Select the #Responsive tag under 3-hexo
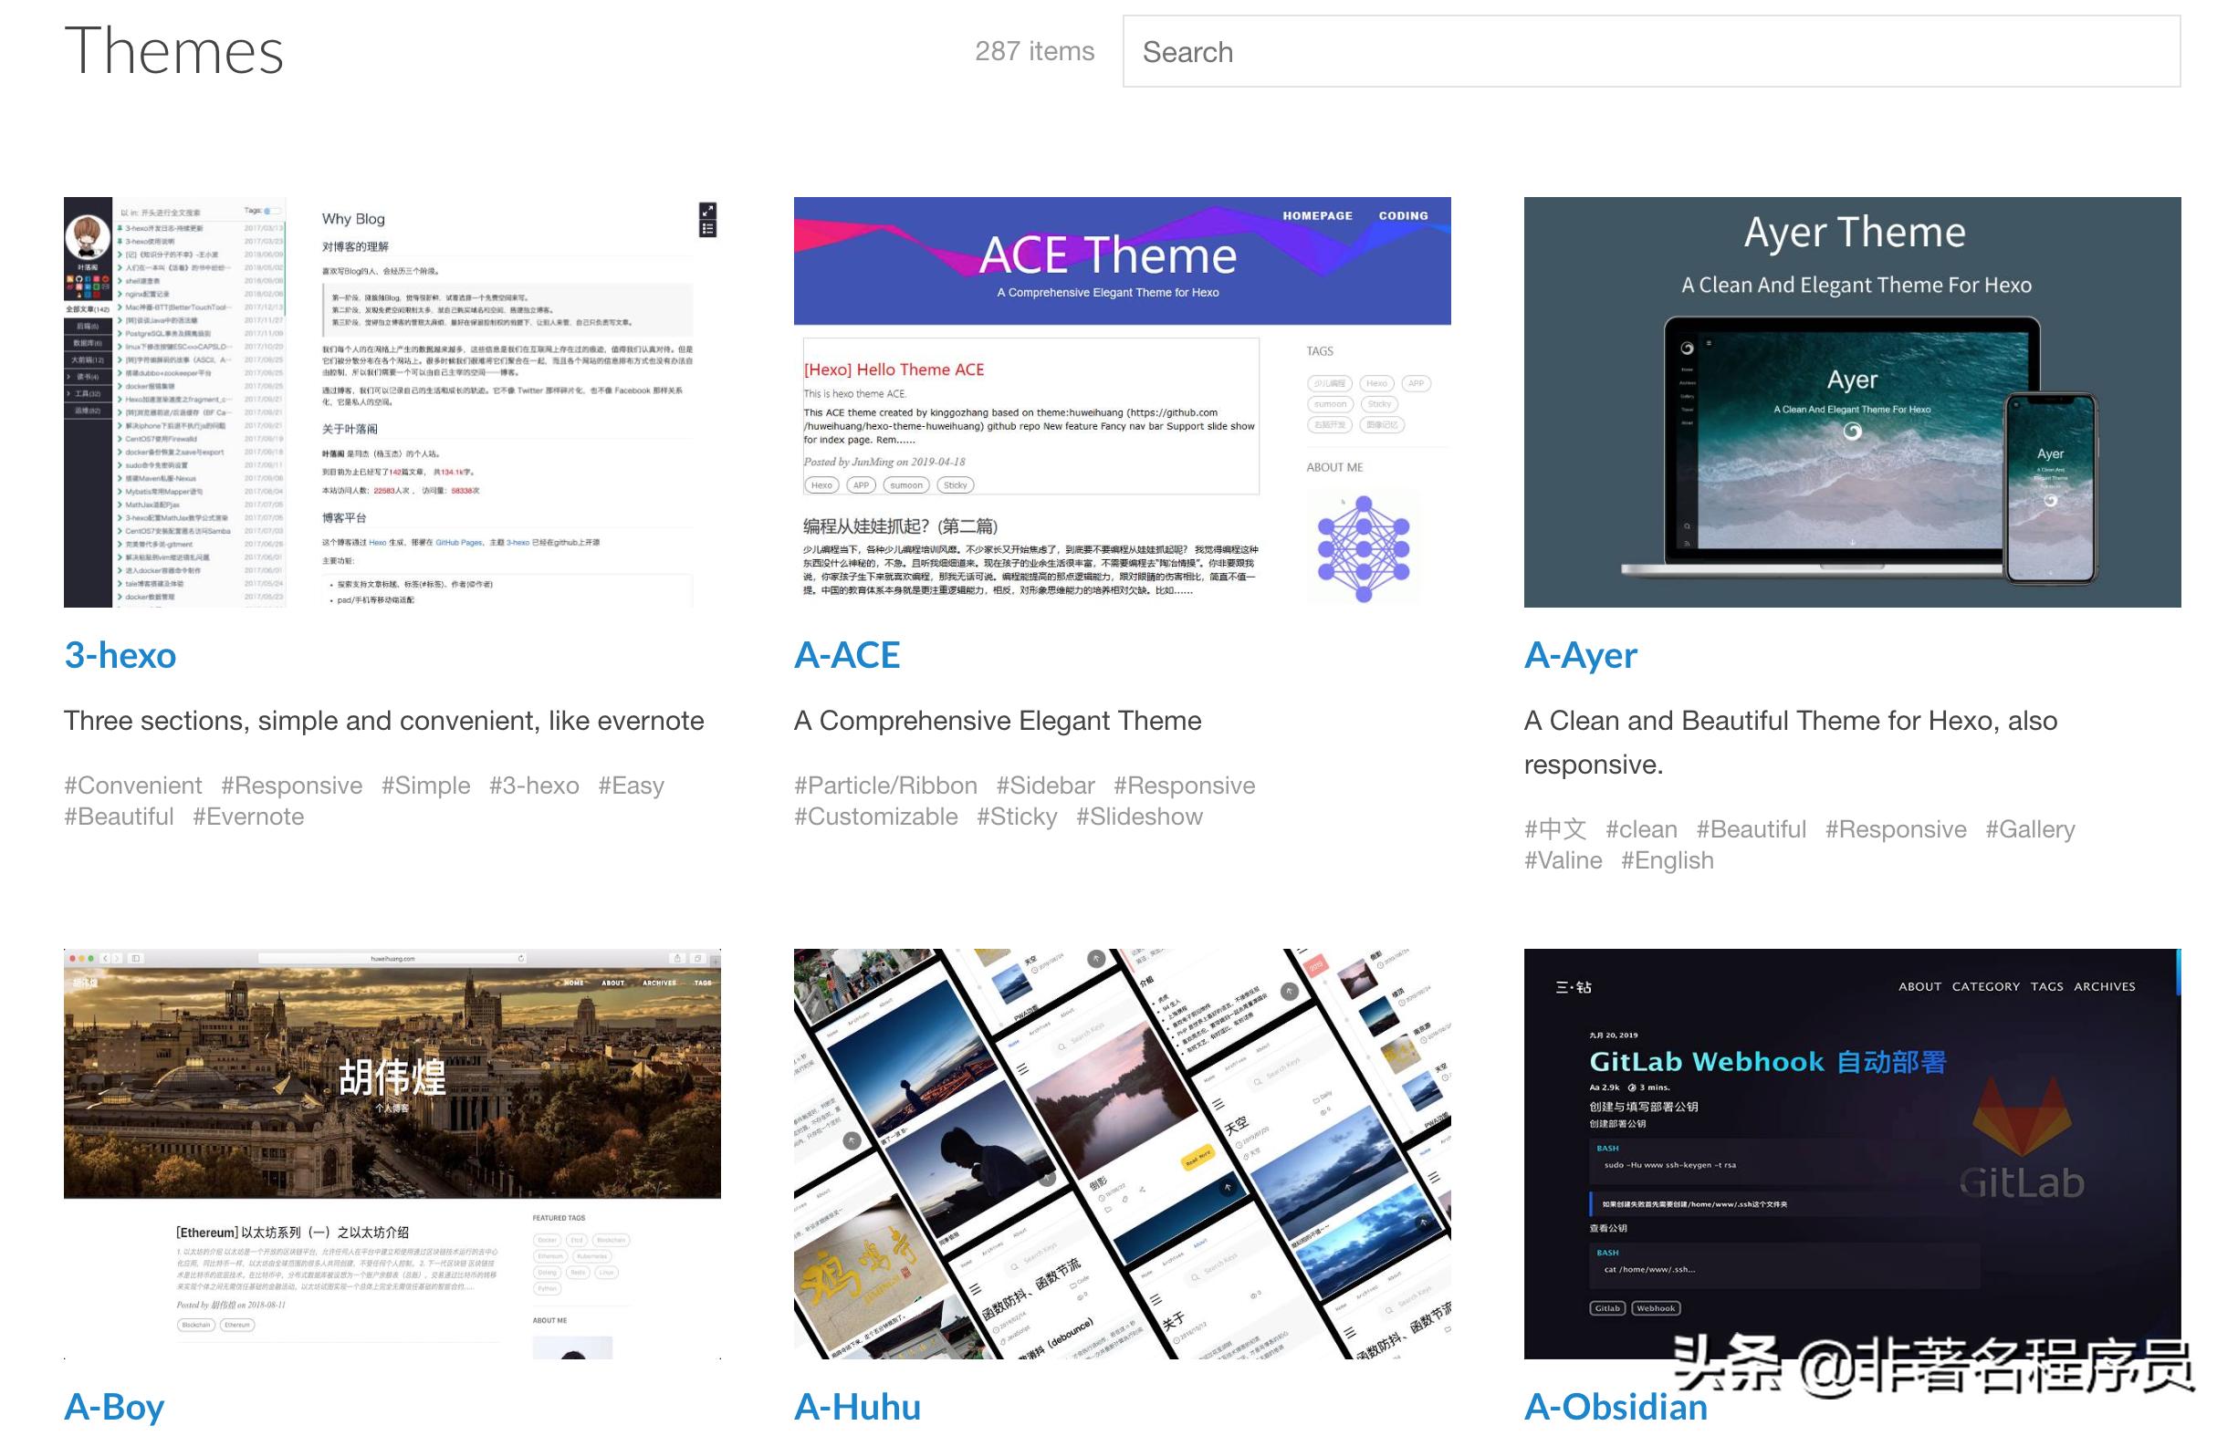The height and width of the screenshot is (1436, 2238). coord(292,786)
